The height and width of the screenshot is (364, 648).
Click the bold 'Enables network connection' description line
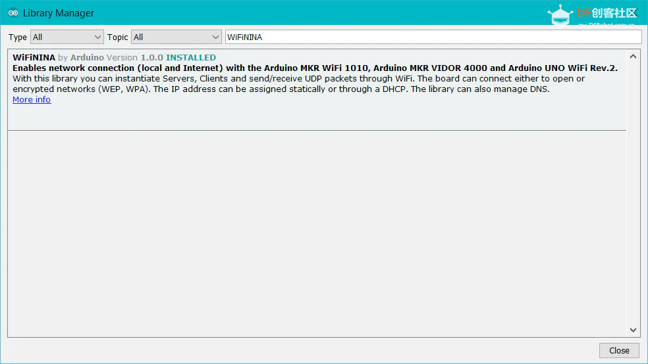(315, 68)
